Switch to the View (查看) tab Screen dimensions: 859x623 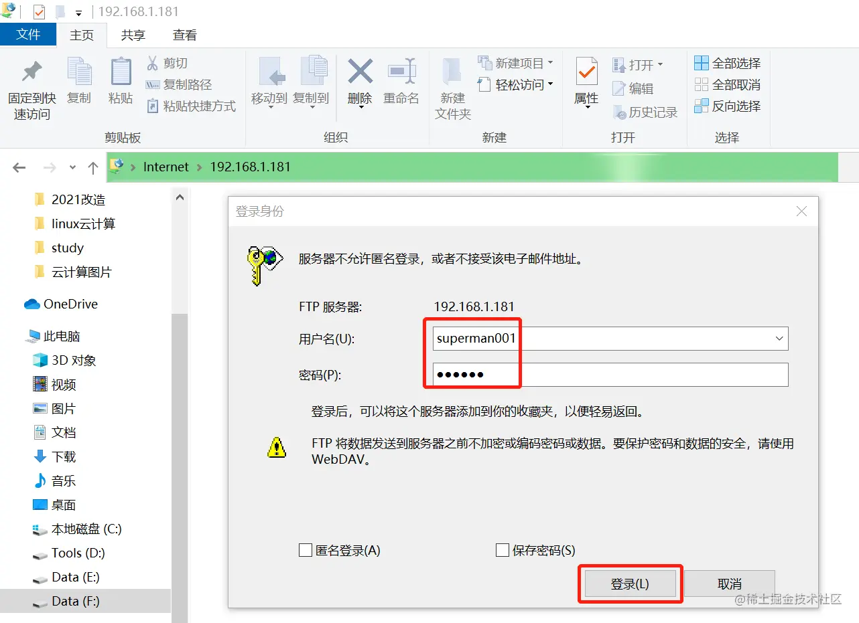185,35
